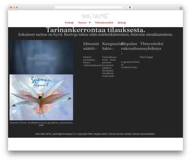Expand the Tarinat dropdown arrow
The width and height of the screenshot is (191, 162).
click(90, 23)
